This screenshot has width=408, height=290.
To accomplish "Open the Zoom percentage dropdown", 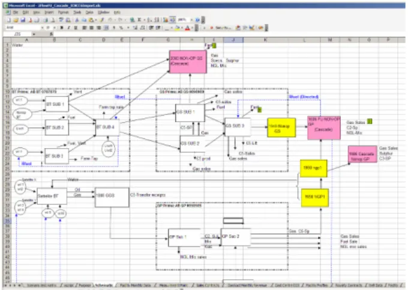I will click(191, 20).
